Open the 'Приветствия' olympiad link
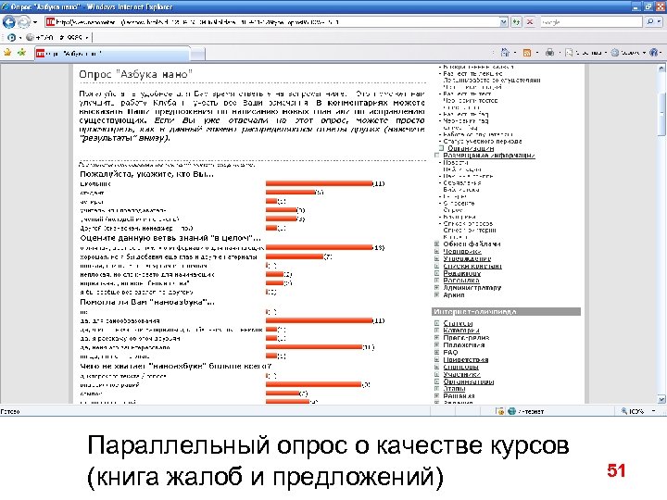The width and height of the screenshot is (667, 500). 465,359
